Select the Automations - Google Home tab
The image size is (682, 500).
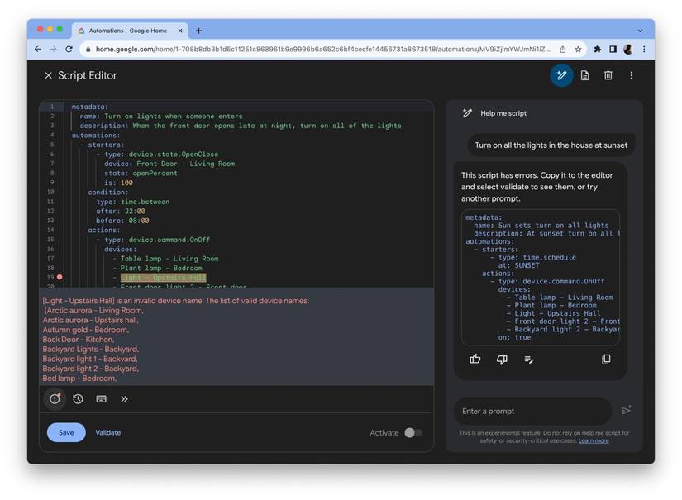pyautogui.click(x=130, y=31)
